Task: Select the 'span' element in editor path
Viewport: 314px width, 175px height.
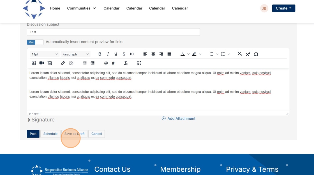Action: (x=37, y=113)
